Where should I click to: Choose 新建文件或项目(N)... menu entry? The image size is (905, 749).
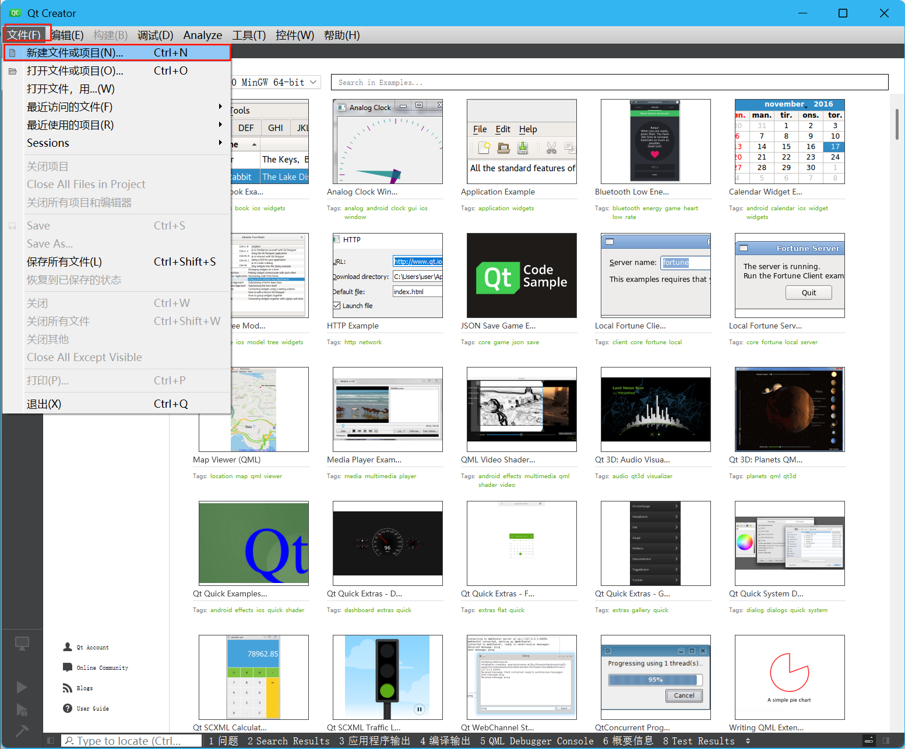point(117,52)
